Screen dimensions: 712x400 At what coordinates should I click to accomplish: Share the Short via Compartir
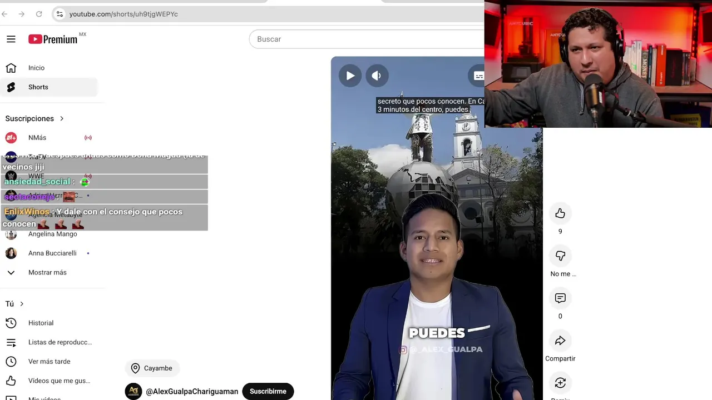tap(560, 341)
